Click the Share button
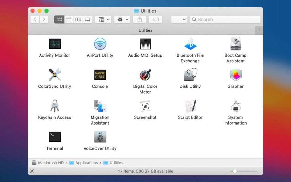This screenshot has width=291, height=182. (x=139, y=19)
